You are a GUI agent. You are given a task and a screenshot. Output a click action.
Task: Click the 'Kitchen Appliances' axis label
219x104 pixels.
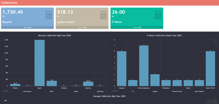[x=144, y=88]
